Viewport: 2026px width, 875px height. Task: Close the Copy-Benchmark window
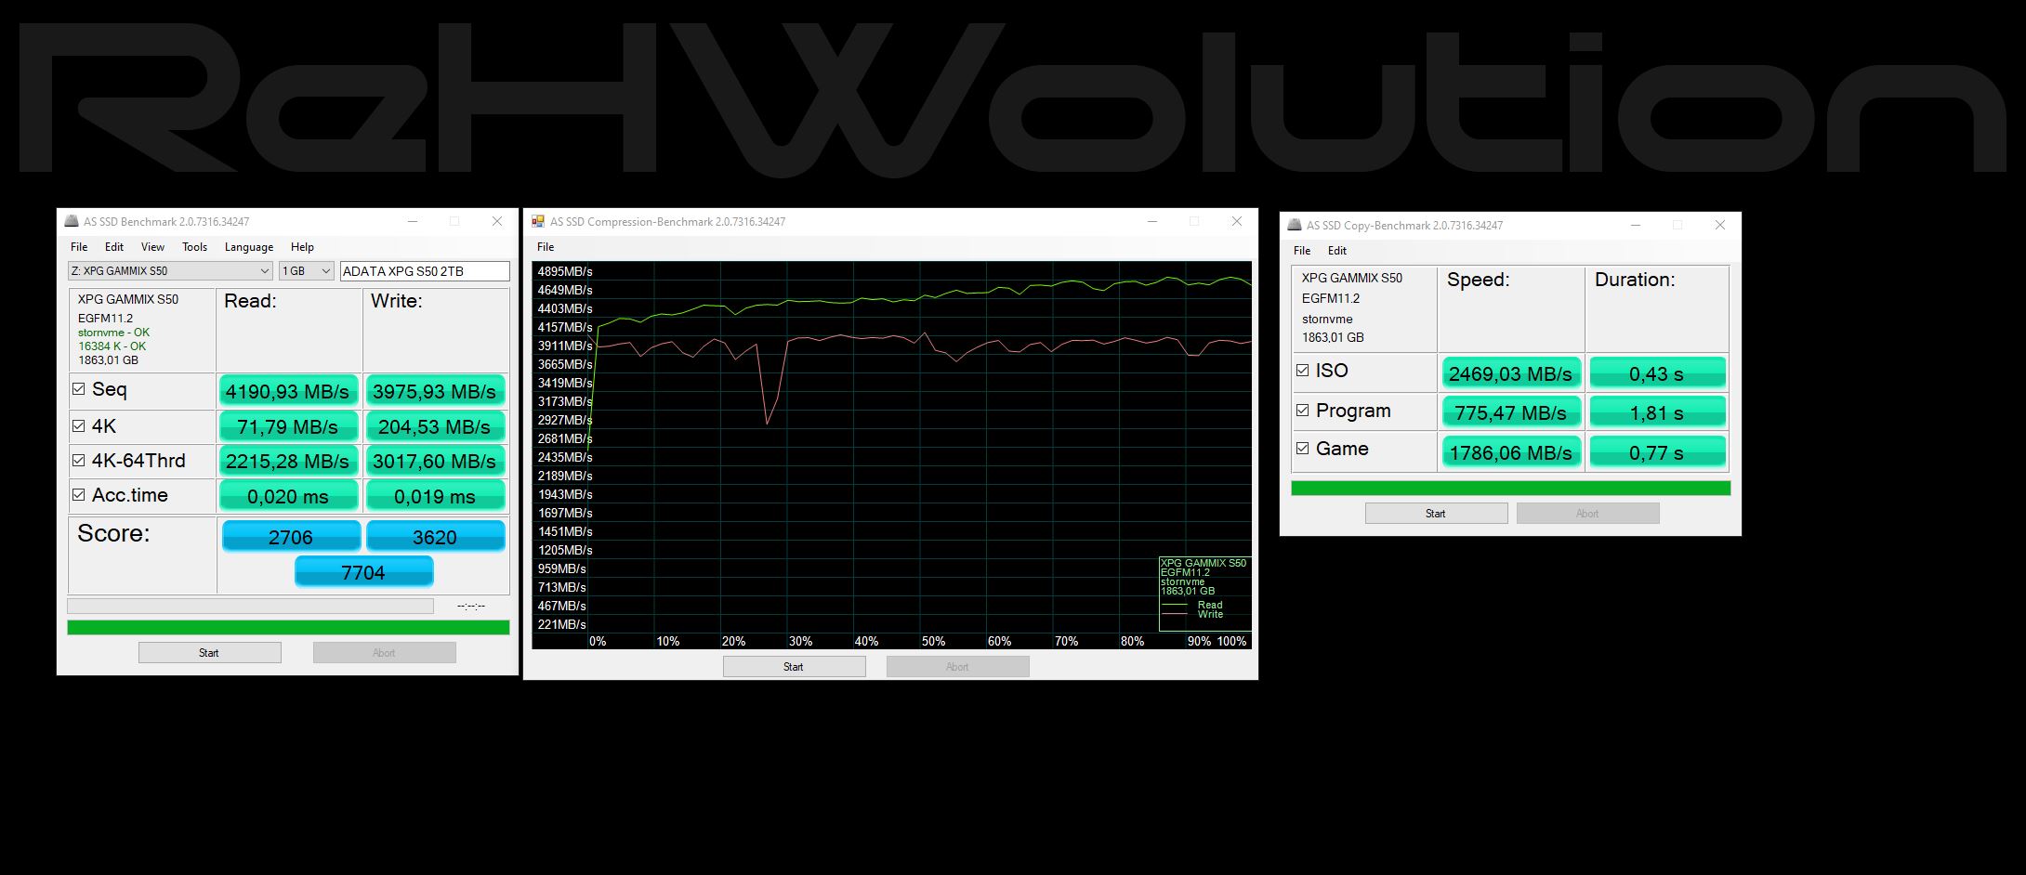coord(1719,225)
